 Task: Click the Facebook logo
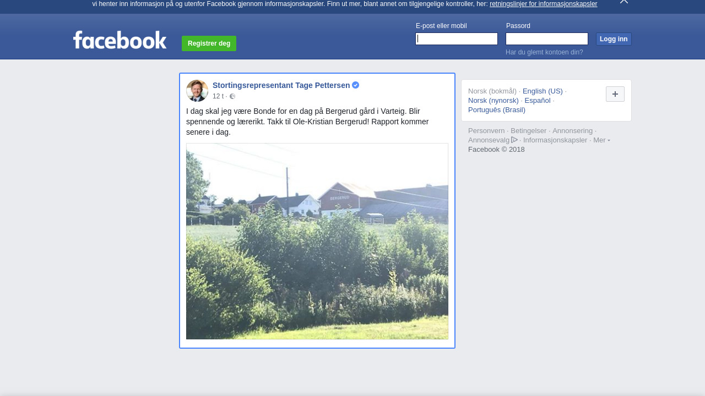coord(120,40)
